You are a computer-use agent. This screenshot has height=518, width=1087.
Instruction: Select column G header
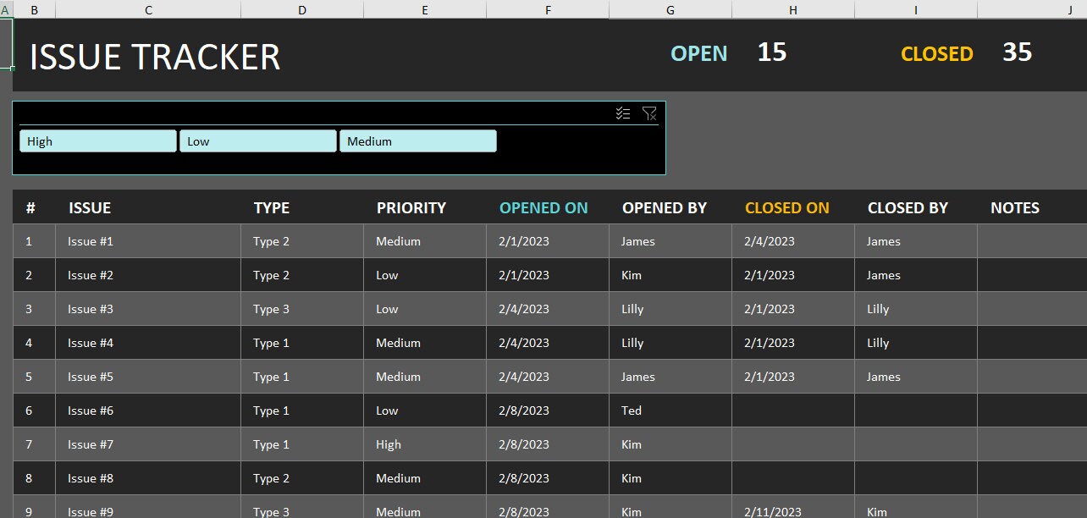point(670,9)
